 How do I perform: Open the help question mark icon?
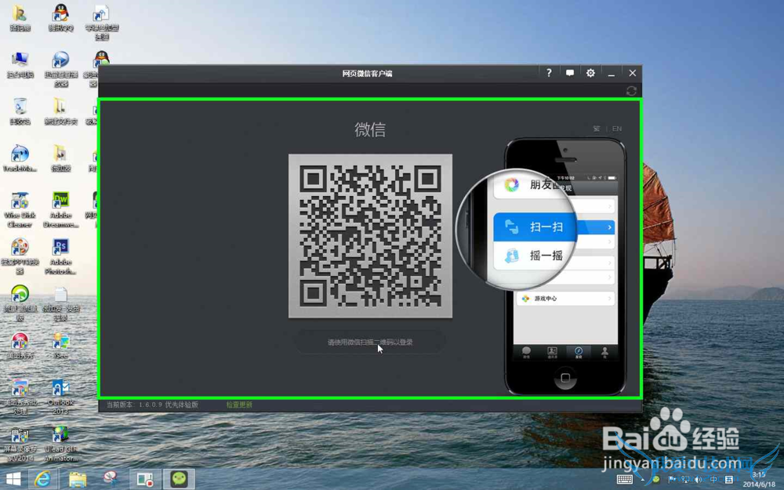coord(549,73)
